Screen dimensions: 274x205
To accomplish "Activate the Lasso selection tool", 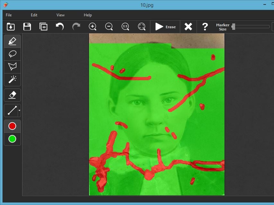I will 12,54.
